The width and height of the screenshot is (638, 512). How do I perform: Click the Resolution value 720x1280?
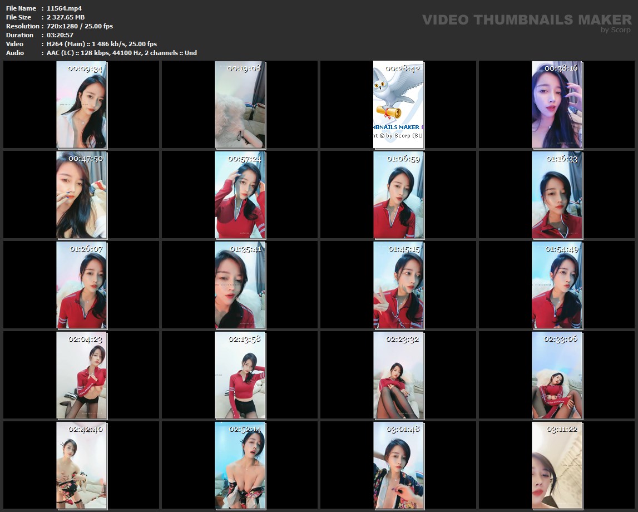[x=65, y=26]
